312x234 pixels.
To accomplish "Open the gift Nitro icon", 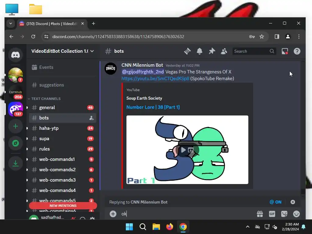I will (x=260, y=214).
